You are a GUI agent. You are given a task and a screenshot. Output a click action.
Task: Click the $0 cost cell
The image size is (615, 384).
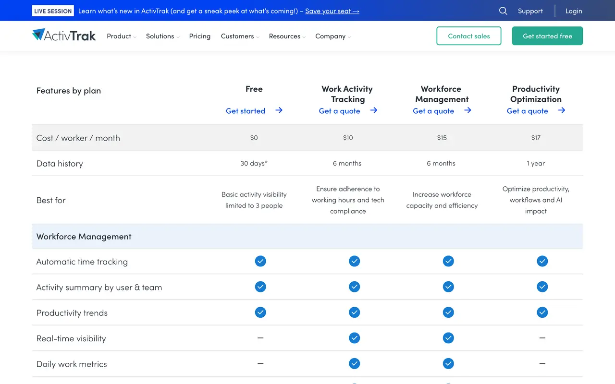pos(254,138)
